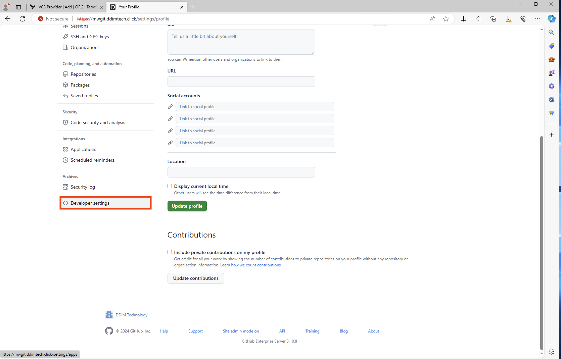Open Developer settings
The width and height of the screenshot is (561, 359).
[x=105, y=203]
